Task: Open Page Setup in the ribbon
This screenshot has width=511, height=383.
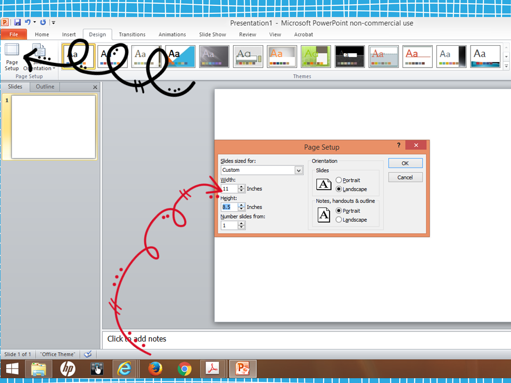Action: [x=12, y=57]
